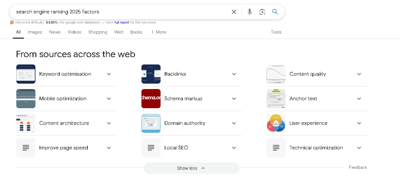Start voice search with microphone icon
The width and height of the screenshot is (400, 180).
250,12
